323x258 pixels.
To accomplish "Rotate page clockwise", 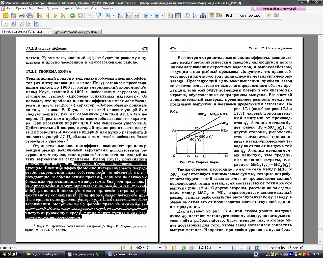I will [x=90, y=15].
